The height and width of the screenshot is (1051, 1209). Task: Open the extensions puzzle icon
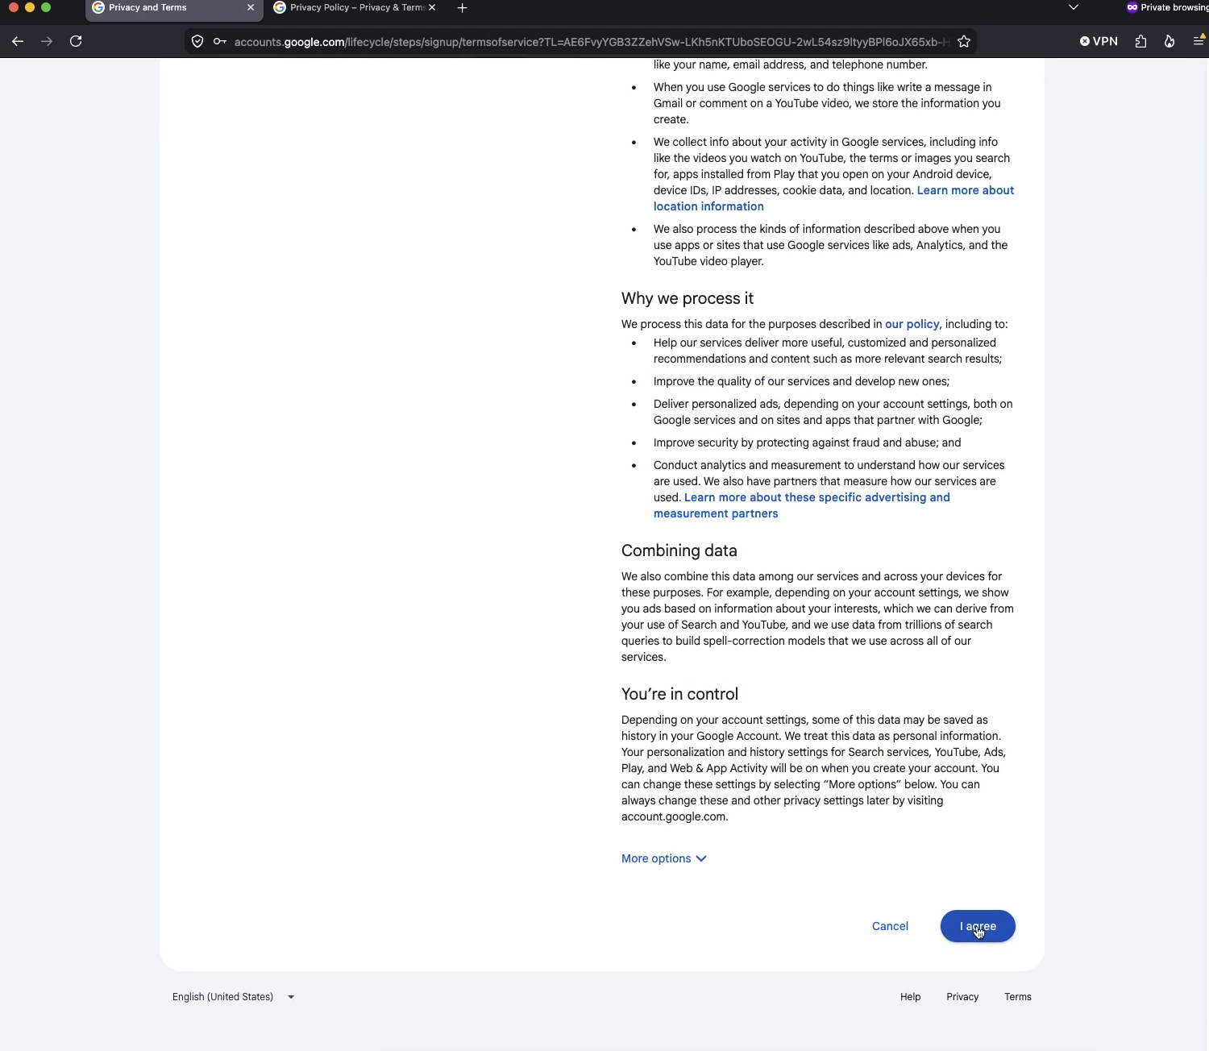coord(1140,41)
